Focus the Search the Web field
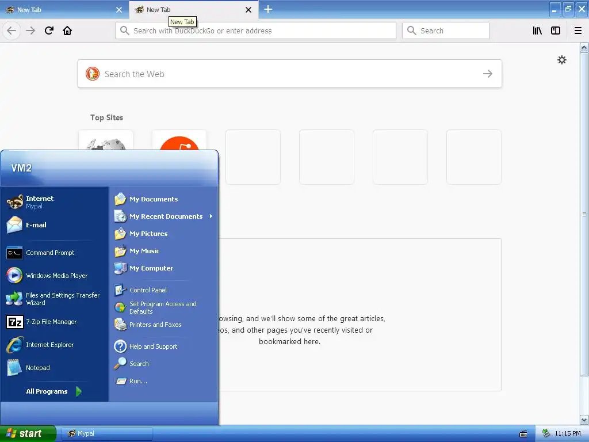This screenshot has height=442, width=589. [x=290, y=74]
